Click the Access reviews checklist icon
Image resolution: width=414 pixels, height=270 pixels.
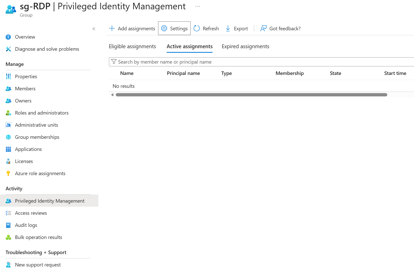coord(8,213)
